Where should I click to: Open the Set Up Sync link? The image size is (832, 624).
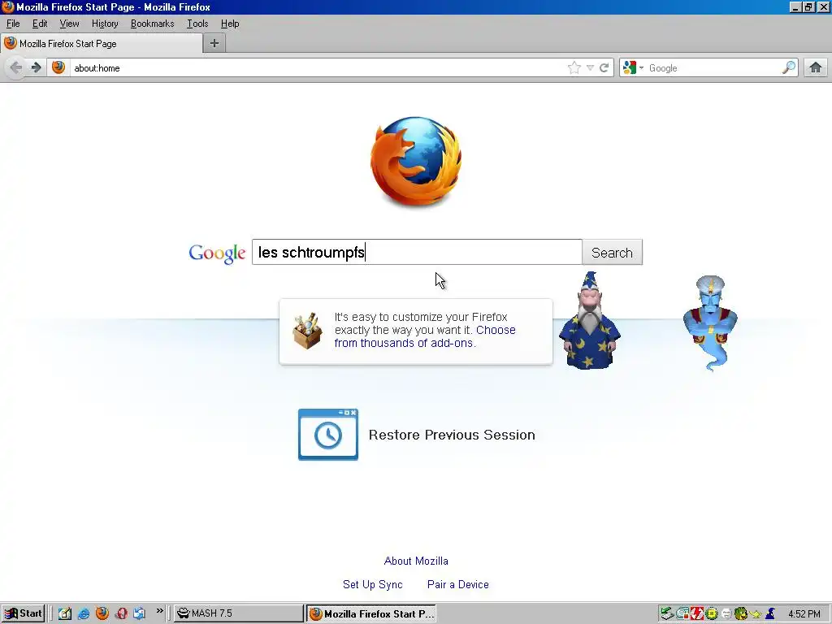(372, 584)
